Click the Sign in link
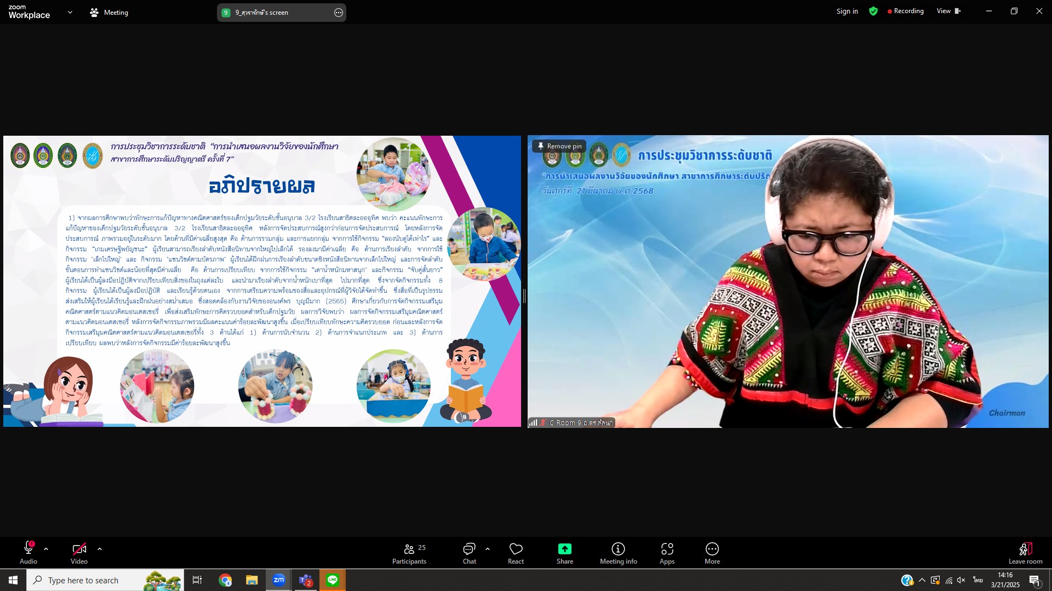Image resolution: width=1052 pixels, height=591 pixels. 847,11
